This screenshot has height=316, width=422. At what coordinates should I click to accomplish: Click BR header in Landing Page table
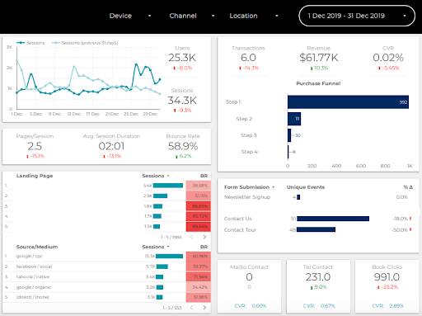(204, 176)
